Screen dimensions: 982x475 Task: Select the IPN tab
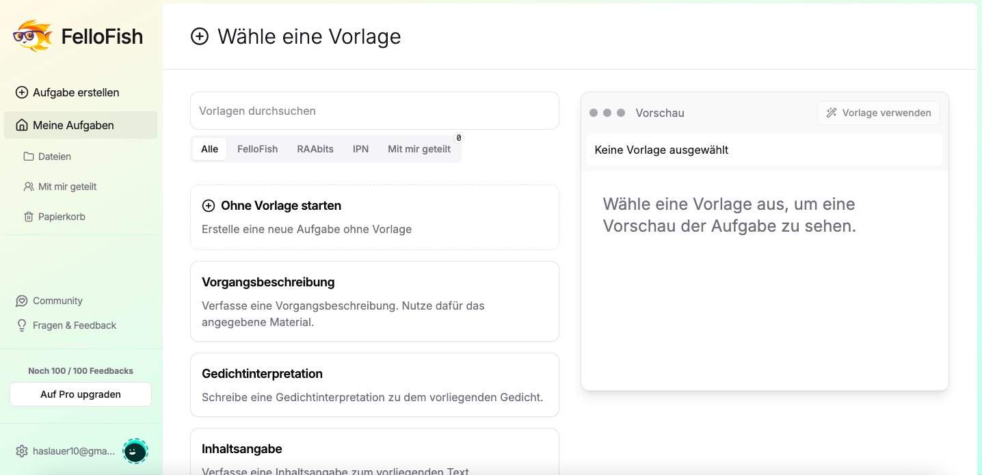coord(360,149)
